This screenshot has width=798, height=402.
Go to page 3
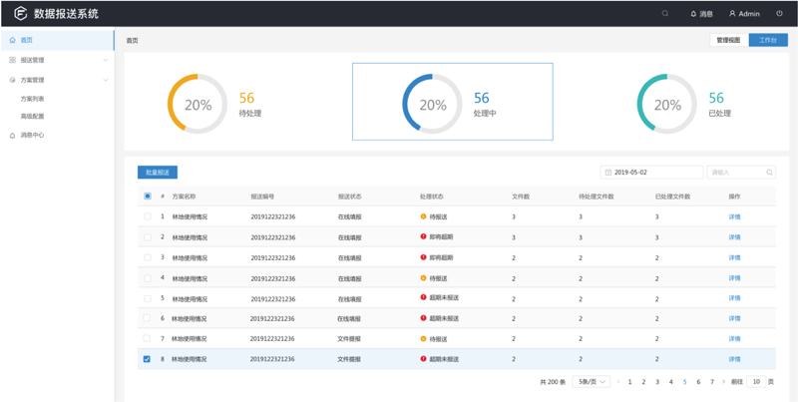point(657,382)
